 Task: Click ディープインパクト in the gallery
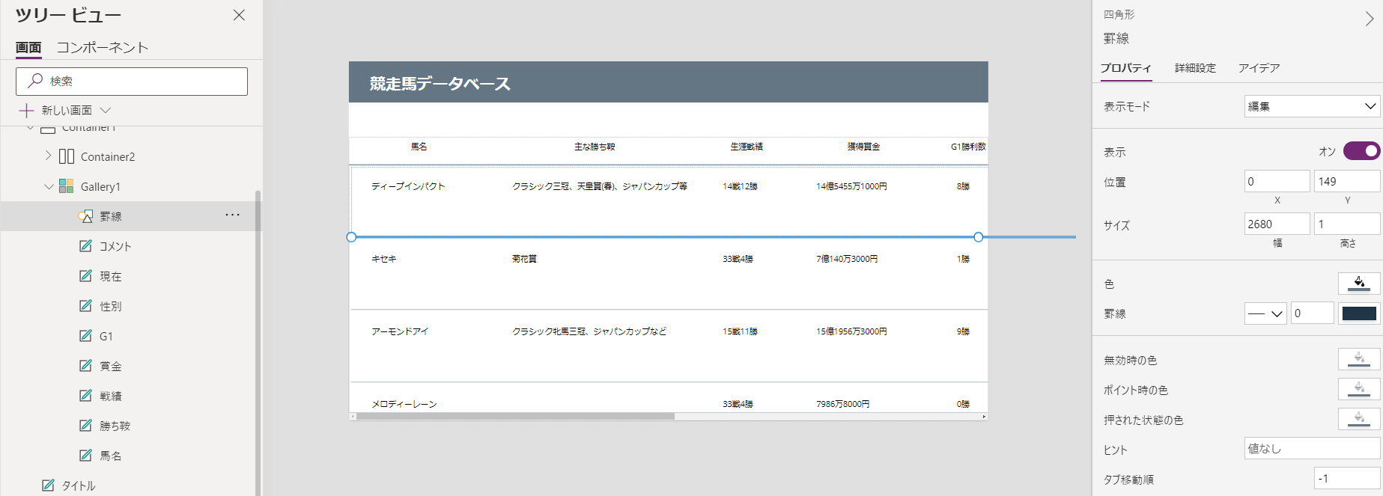408,186
